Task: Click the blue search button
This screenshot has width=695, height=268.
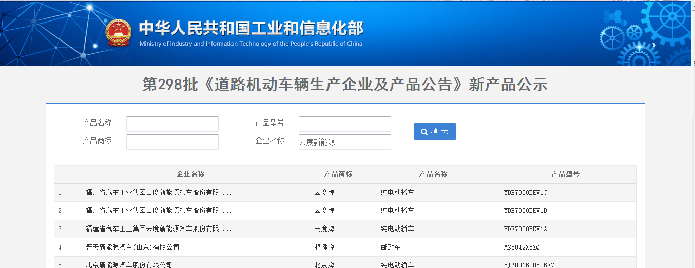Action: tap(435, 132)
